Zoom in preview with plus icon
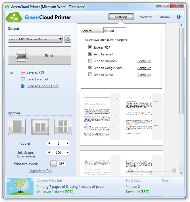Screen dimensions: 190x202 (174, 170)
